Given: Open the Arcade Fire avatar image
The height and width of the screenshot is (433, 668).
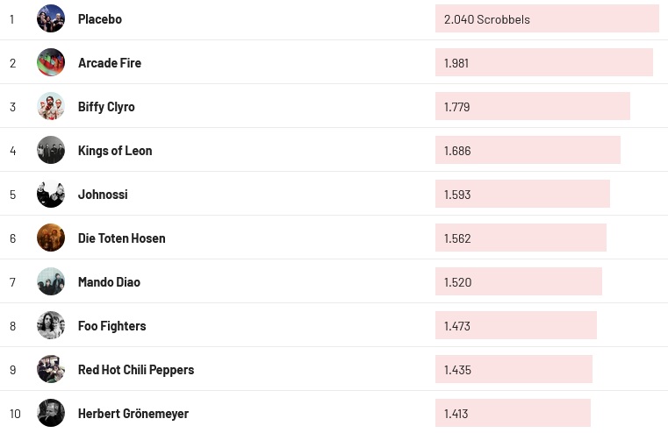Looking at the screenshot, I should 51,62.
